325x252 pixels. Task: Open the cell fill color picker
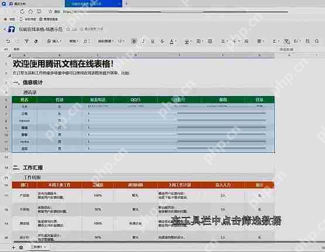187,42
